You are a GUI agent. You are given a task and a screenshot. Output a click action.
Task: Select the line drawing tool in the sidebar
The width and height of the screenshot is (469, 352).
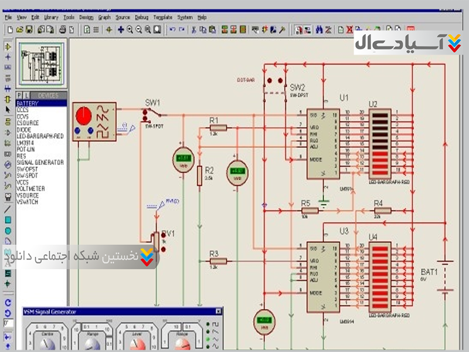(x=8, y=209)
